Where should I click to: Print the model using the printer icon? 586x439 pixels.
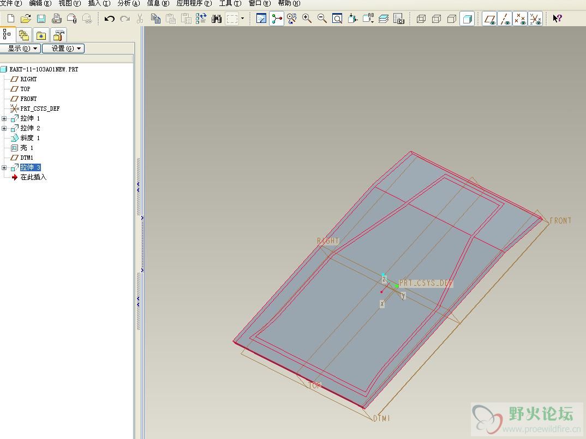pos(56,19)
